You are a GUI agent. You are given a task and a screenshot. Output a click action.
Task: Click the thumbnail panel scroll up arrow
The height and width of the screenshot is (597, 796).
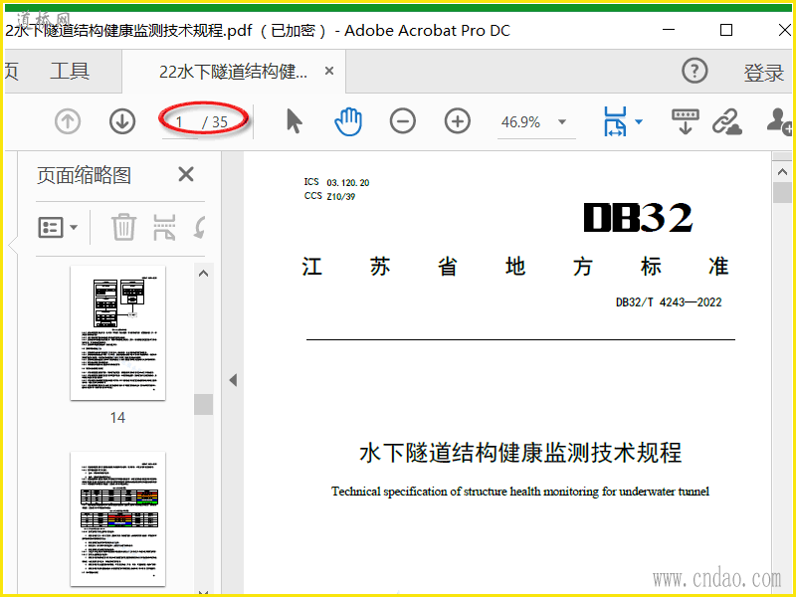pyautogui.click(x=204, y=274)
